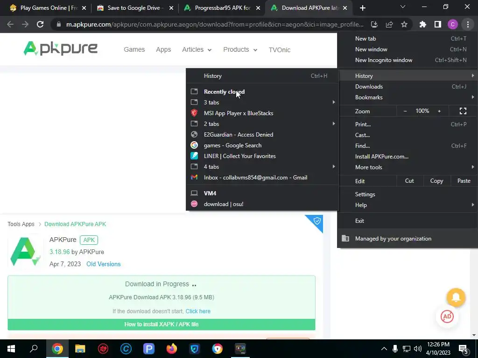Click the Chrome back arrow

pyautogui.click(x=10, y=24)
